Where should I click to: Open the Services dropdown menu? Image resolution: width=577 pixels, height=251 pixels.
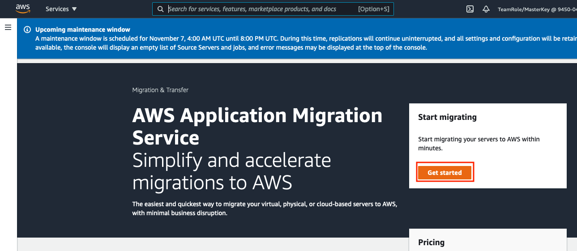61,9
